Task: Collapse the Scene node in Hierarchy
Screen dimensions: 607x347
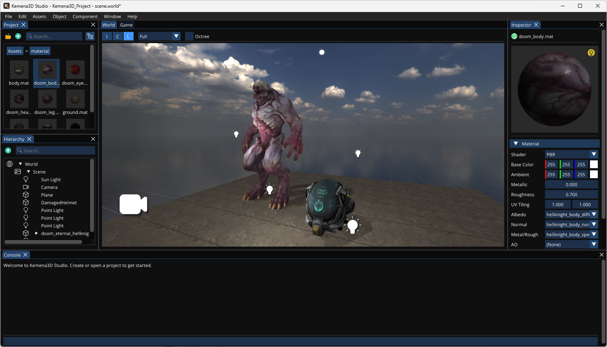Action: [x=28, y=172]
